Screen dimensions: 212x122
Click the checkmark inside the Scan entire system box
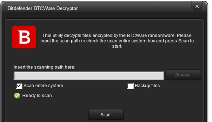pos(19,86)
